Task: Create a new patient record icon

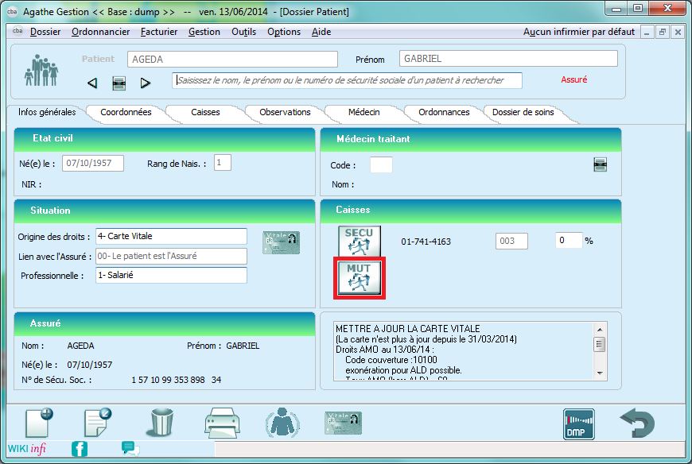Action: coord(39,422)
